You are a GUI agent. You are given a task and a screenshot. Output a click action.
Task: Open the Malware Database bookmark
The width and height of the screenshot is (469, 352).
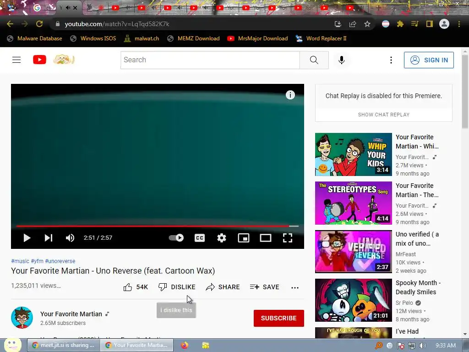35,38
